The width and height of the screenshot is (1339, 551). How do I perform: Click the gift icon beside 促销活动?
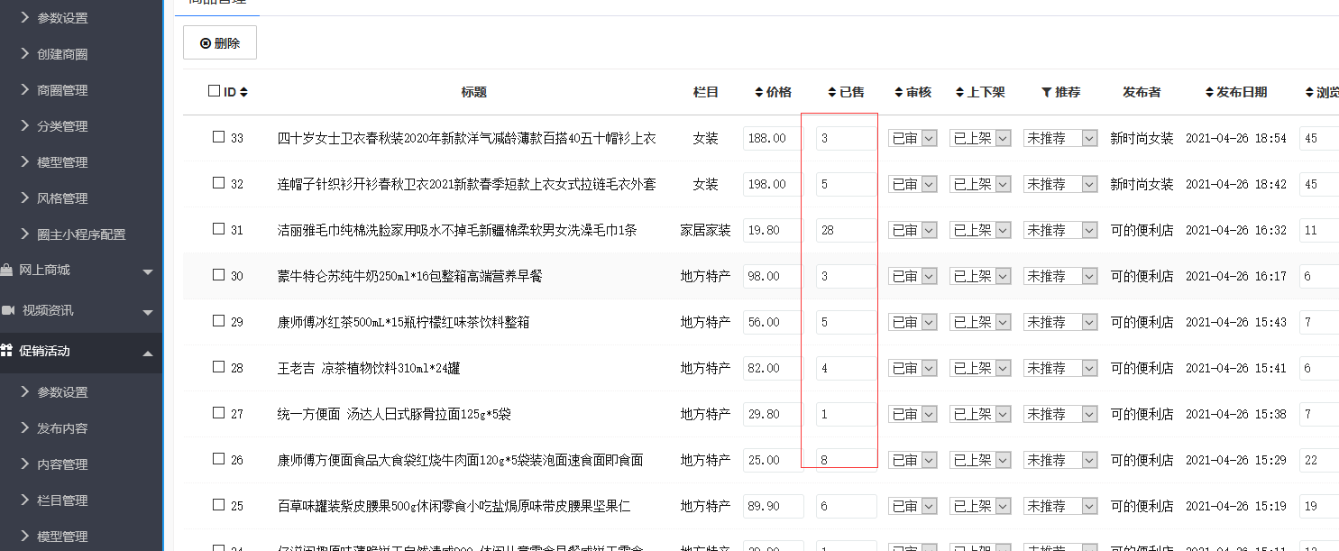pyautogui.click(x=7, y=351)
